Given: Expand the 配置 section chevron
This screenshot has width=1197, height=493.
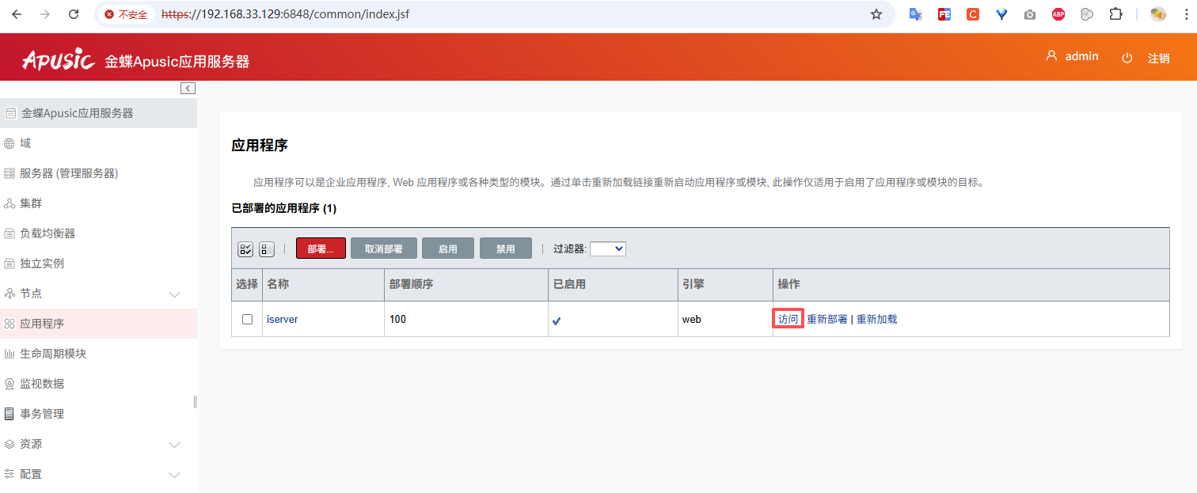Looking at the screenshot, I should [175, 475].
